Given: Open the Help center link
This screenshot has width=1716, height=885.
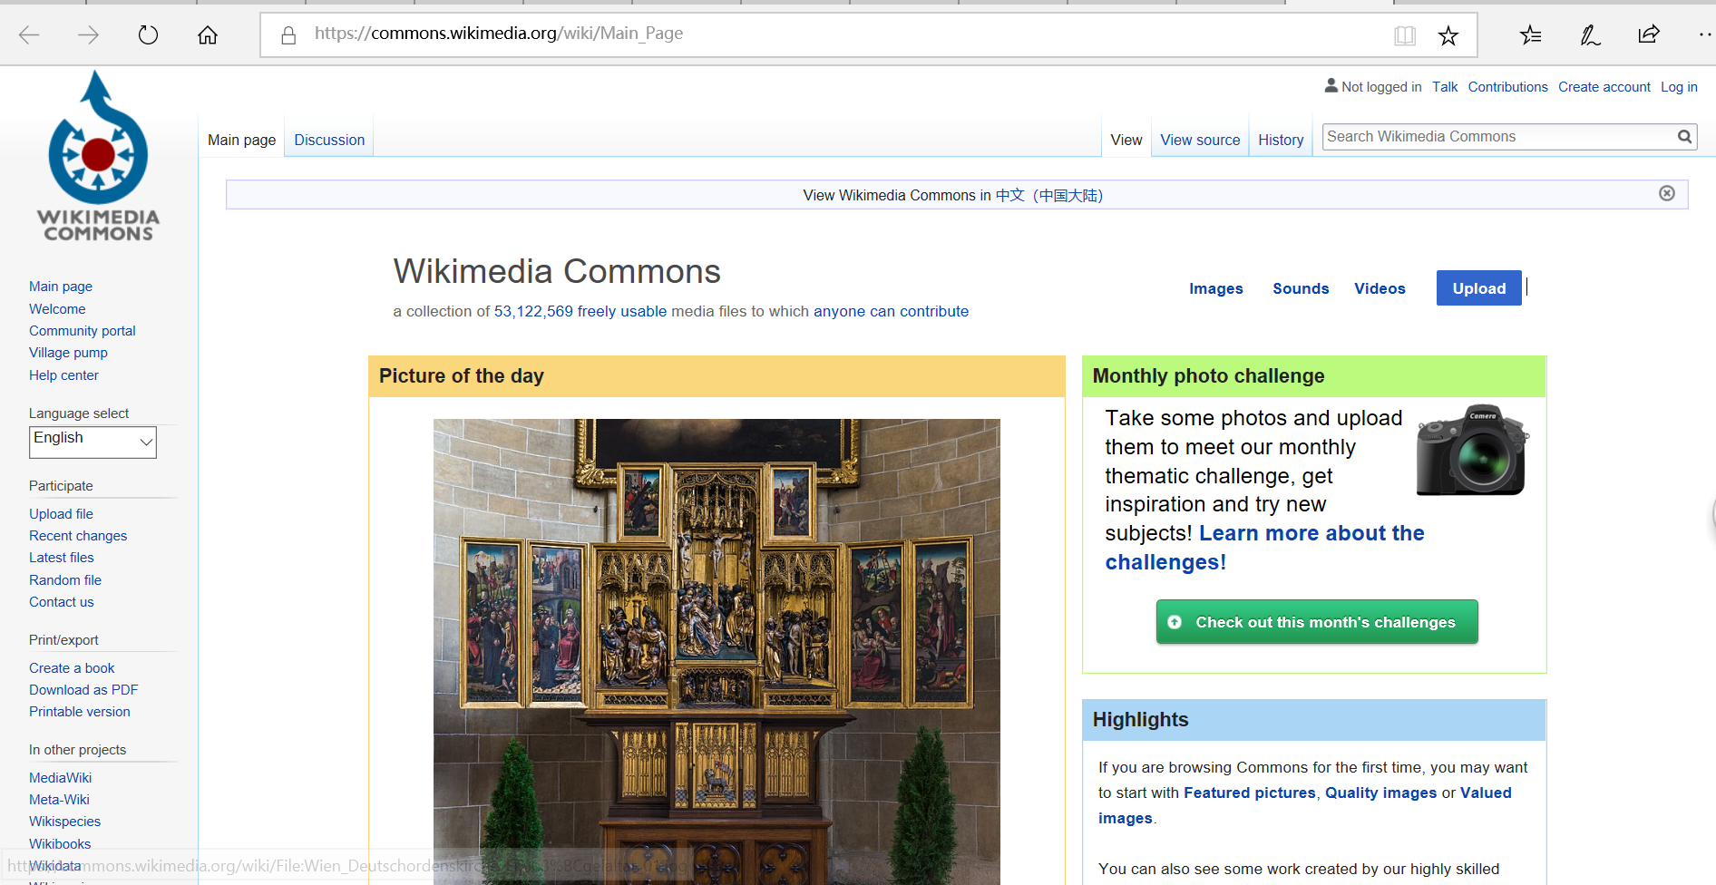Looking at the screenshot, I should tap(63, 375).
